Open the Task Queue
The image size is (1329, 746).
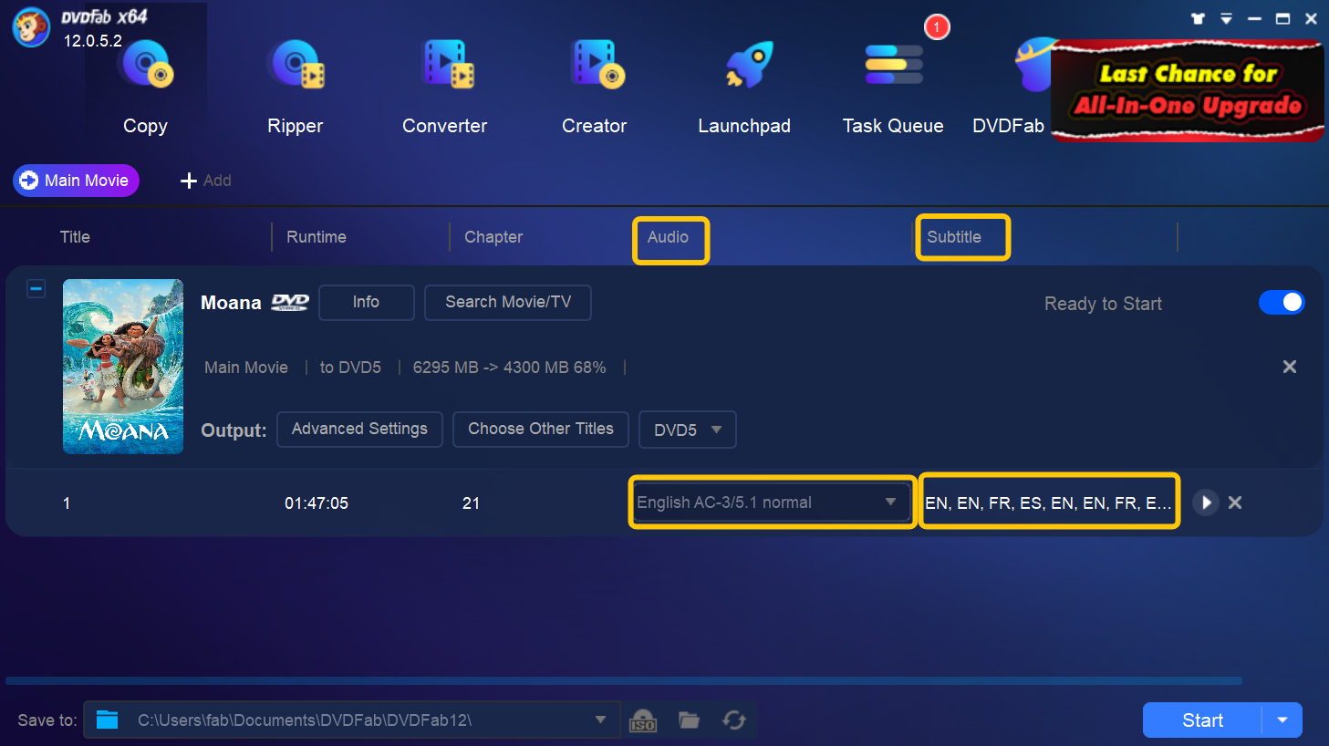[893, 88]
